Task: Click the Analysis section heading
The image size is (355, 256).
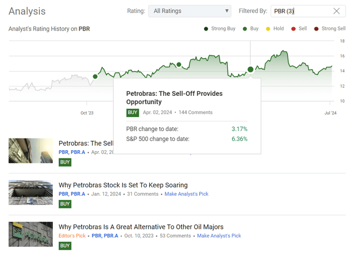Action: 27,11
